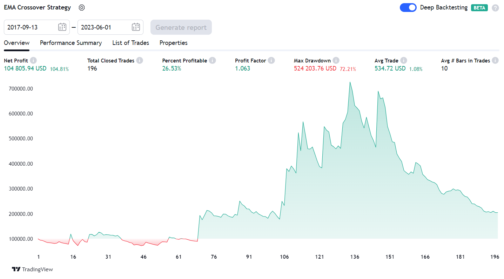Click the help question mark icon
Screen dimensions: 504x279
tap(495, 8)
